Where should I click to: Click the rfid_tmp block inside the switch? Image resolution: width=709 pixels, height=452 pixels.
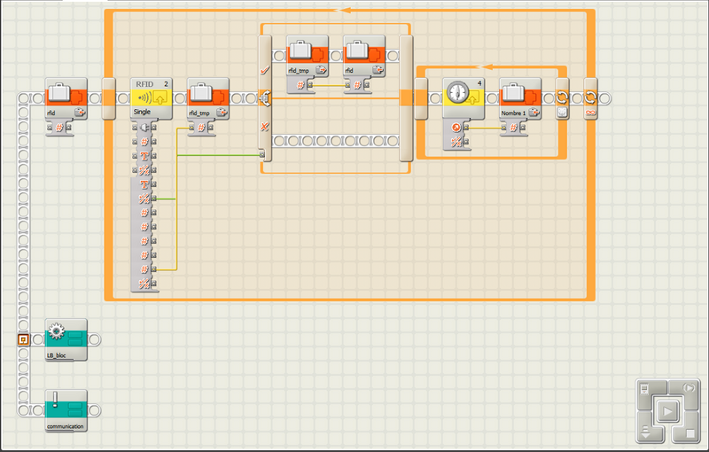coord(308,56)
